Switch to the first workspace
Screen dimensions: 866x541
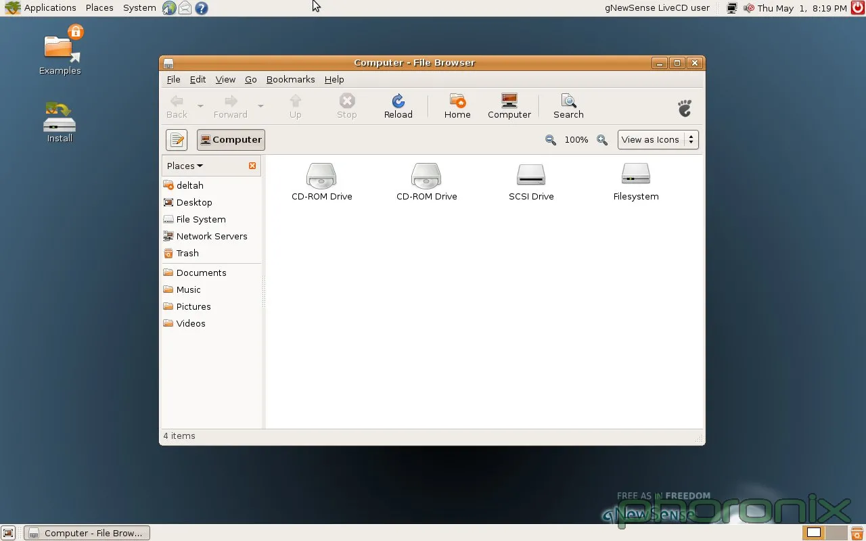[x=814, y=533]
